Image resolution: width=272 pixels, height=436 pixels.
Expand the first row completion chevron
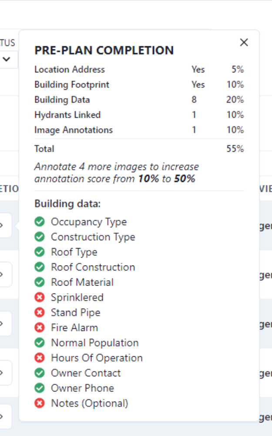(x=1, y=225)
